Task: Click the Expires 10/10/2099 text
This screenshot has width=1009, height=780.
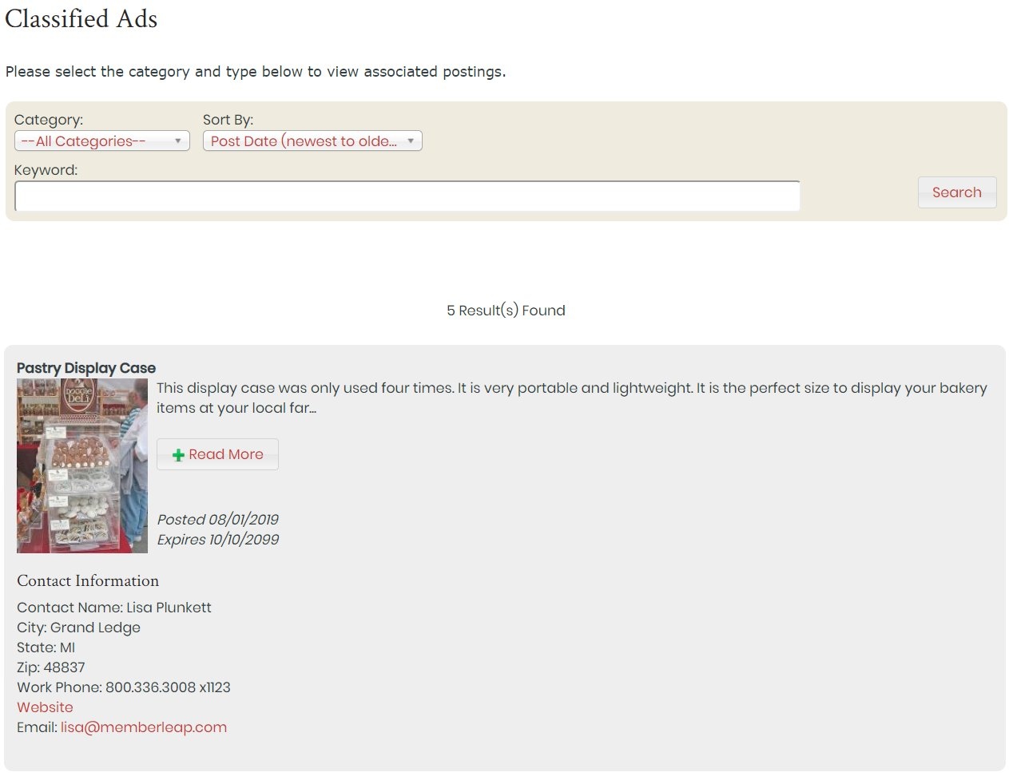Action: pos(218,540)
